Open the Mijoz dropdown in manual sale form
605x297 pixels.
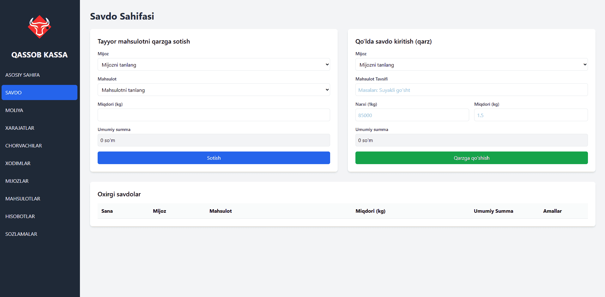click(x=471, y=64)
